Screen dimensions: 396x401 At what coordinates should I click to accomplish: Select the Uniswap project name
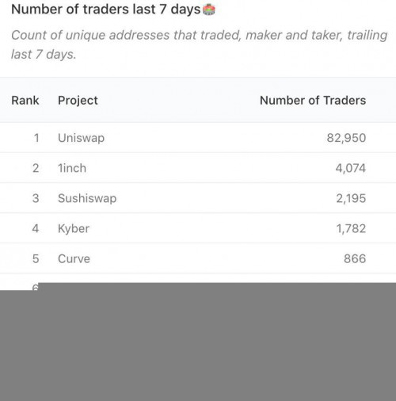coord(82,138)
